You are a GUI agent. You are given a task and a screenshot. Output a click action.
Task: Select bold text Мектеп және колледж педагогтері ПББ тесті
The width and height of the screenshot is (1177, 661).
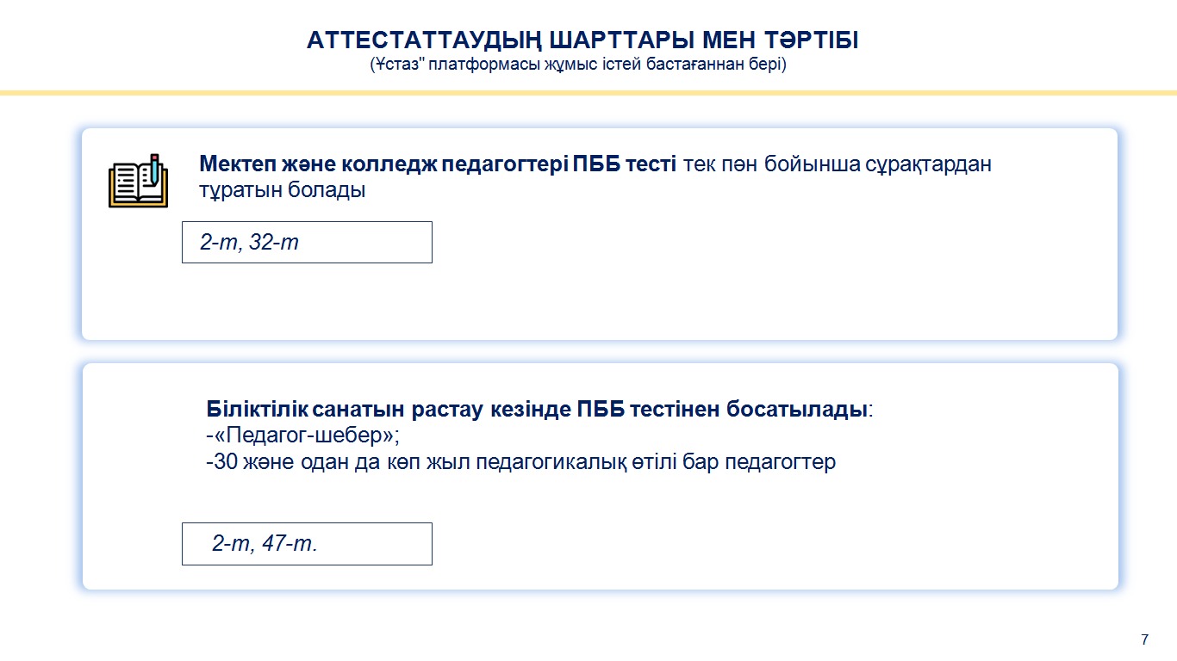[438, 164]
